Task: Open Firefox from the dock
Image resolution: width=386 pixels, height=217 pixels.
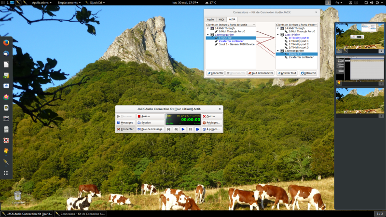Action: click(6, 42)
